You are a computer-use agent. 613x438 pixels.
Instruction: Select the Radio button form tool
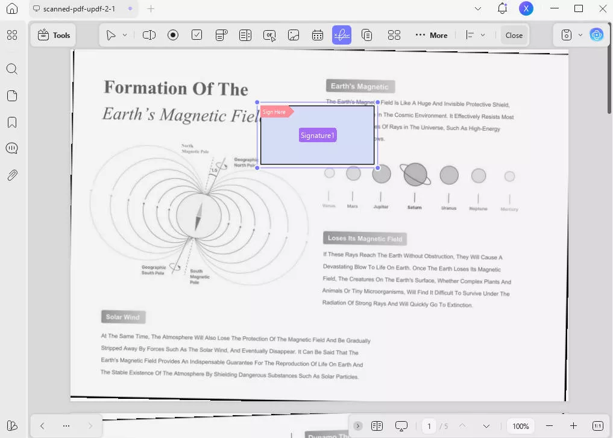tap(173, 35)
